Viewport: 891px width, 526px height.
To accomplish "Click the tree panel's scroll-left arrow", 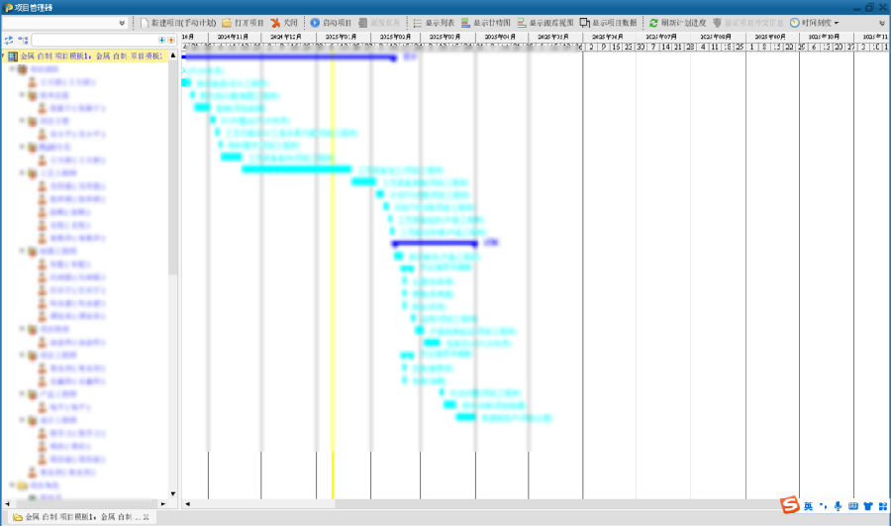I will pyautogui.click(x=7, y=504).
